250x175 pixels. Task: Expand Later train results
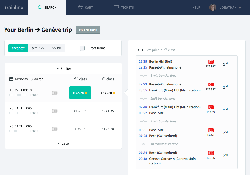tap(63, 143)
